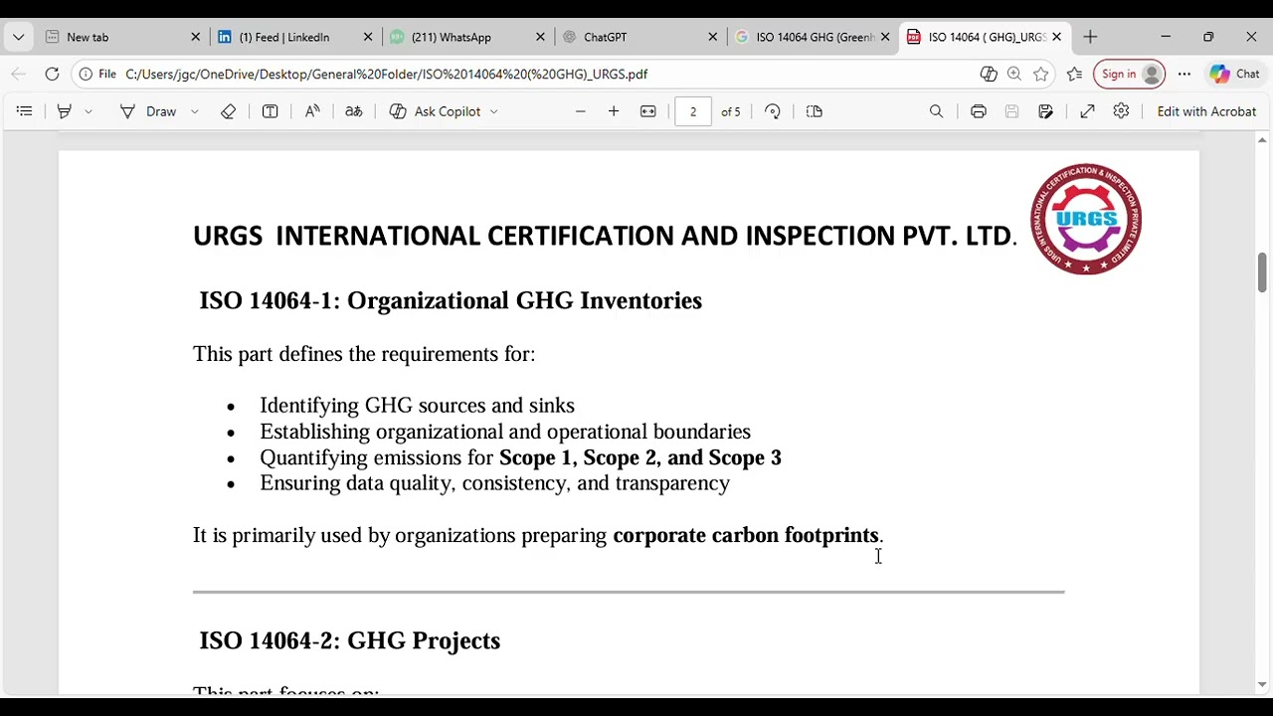The width and height of the screenshot is (1273, 716).
Task: Close the WhatsApp tab
Action: [540, 37]
